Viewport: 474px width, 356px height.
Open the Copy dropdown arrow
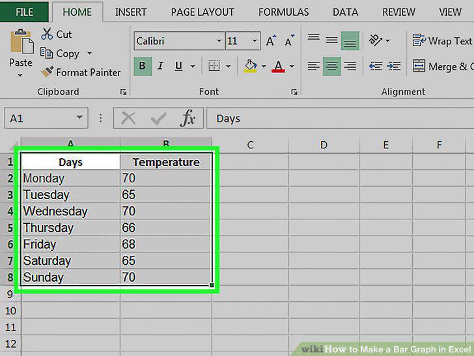click(x=89, y=53)
